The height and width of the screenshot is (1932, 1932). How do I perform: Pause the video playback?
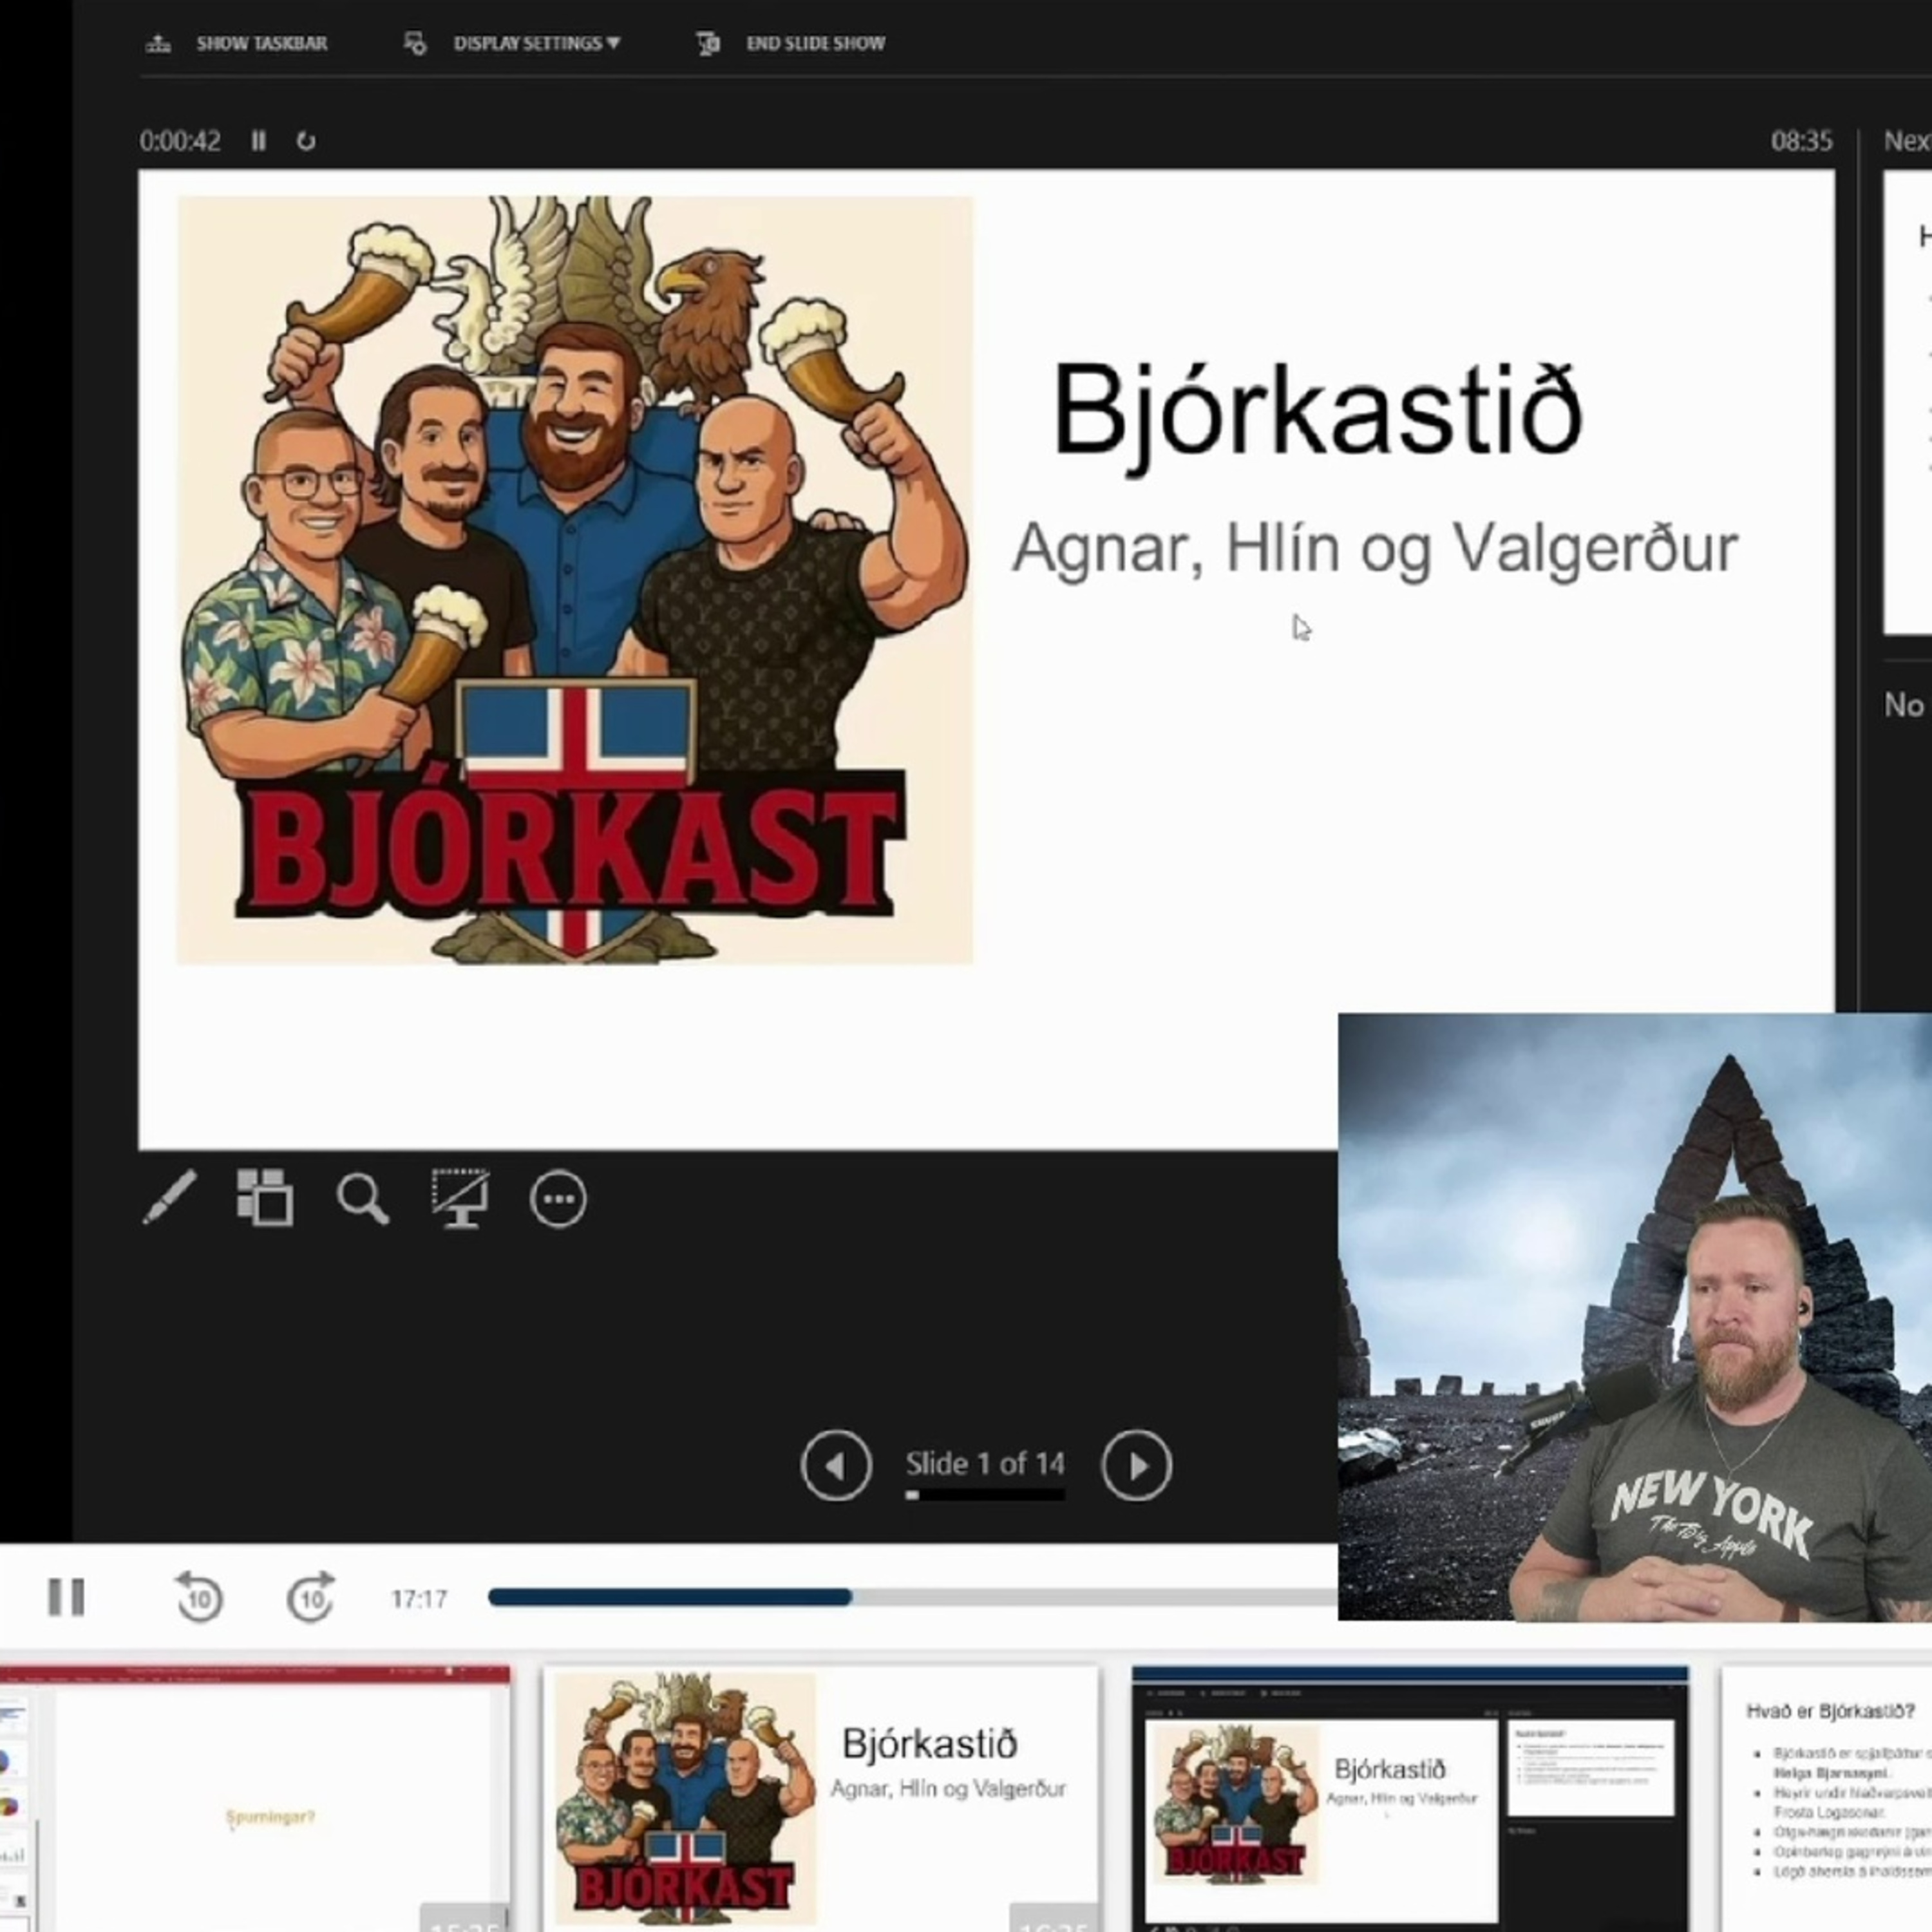tap(67, 1597)
